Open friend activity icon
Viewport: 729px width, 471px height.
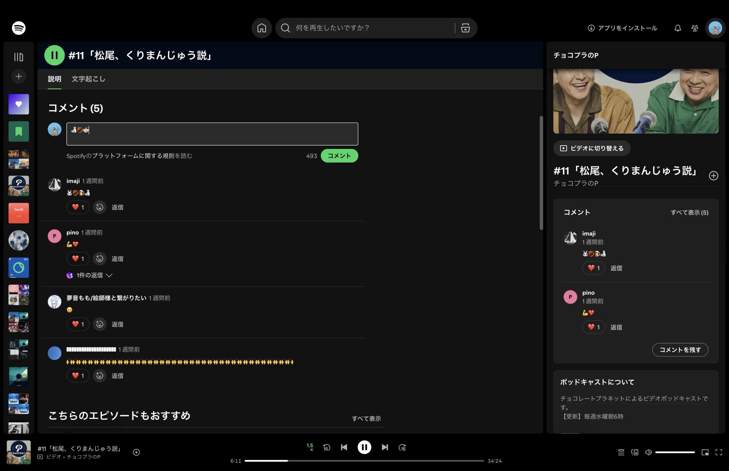tap(695, 28)
